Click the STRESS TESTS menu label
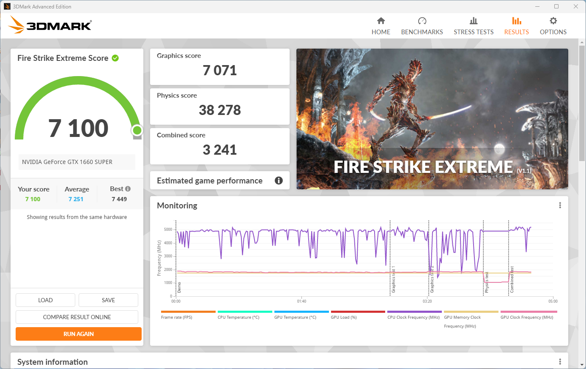This screenshot has height=369, width=586. 474,32
